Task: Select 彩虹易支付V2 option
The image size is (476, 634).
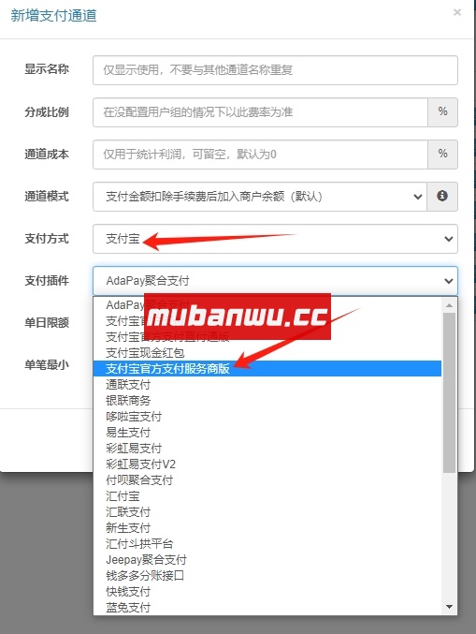Action: click(267, 464)
